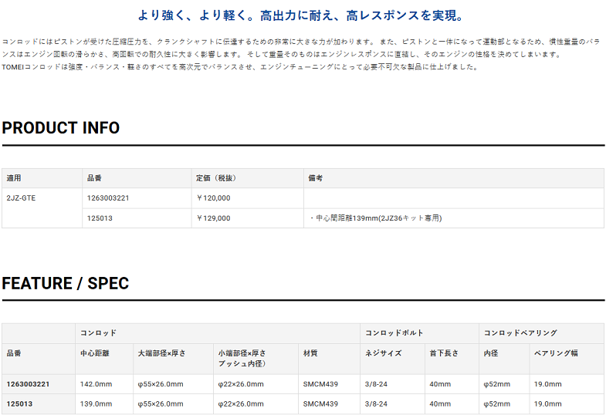The image size is (606, 415).
Task: Click the PRODUCT INFO heading
Action: click(61, 128)
